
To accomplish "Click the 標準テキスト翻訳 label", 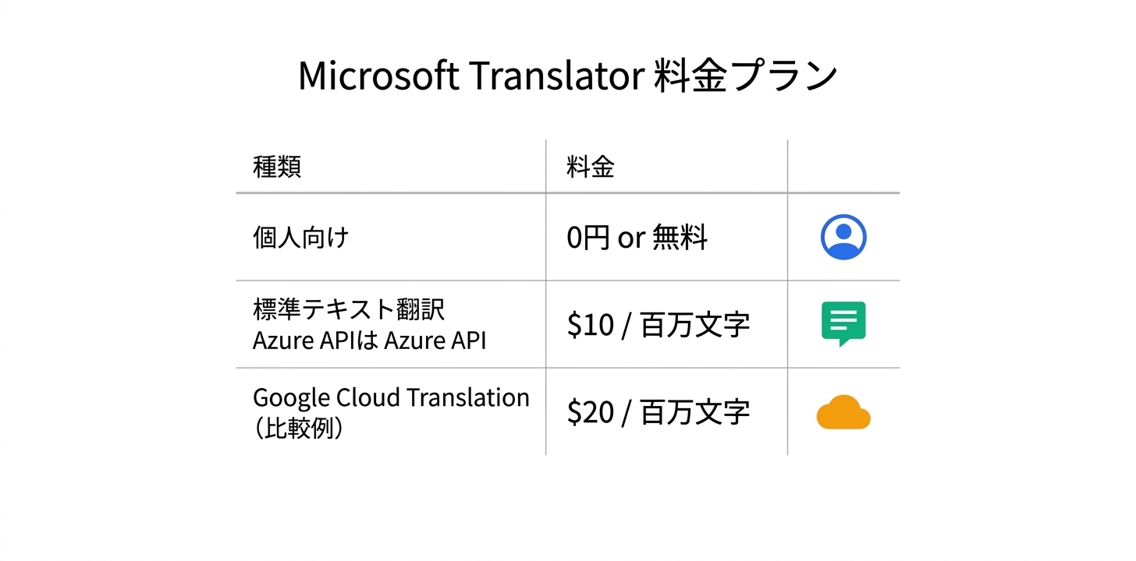I will tap(348, 309).
